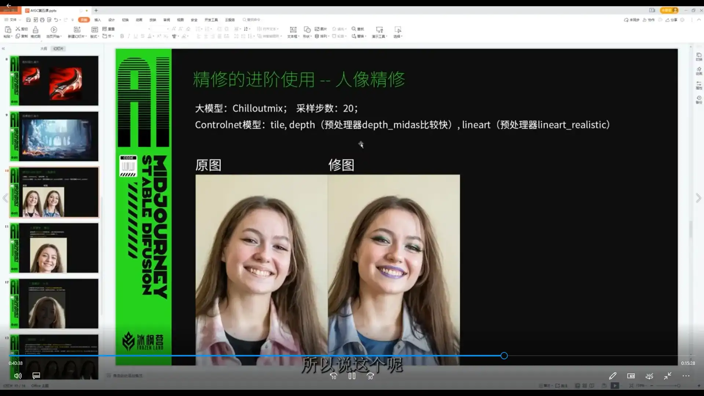Toggle italic formatting in the ribbon
The width and height of the screenshot is (704, 396).
tap(129, 36)
